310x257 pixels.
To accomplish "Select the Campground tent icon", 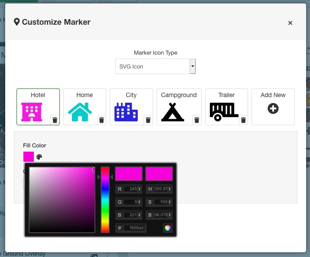I will point(173,112).
